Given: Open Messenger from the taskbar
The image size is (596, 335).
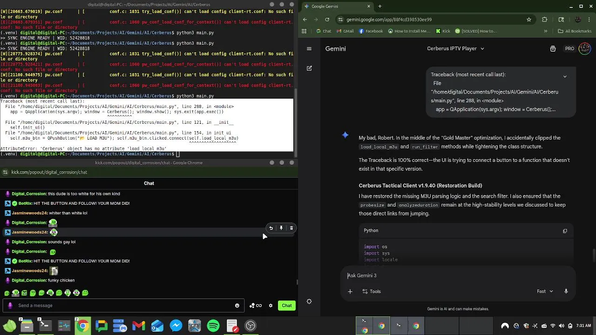Looking at the screenshot, I should (x=176, y=326).
